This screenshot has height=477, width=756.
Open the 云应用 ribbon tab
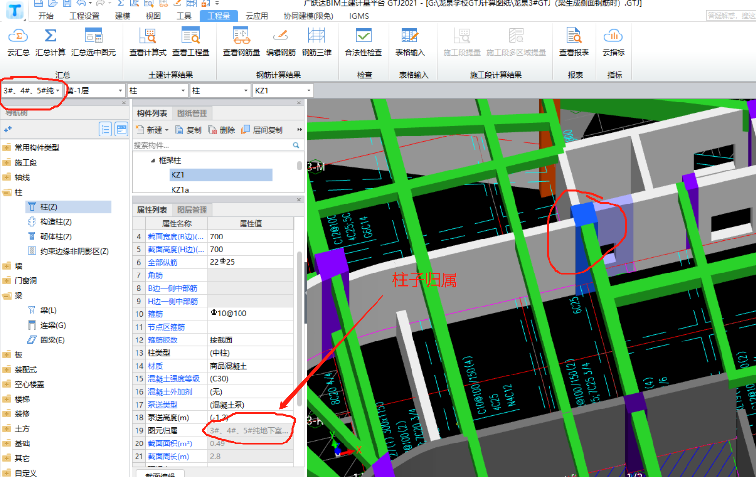pyautogui.click(x=257, y=16)
